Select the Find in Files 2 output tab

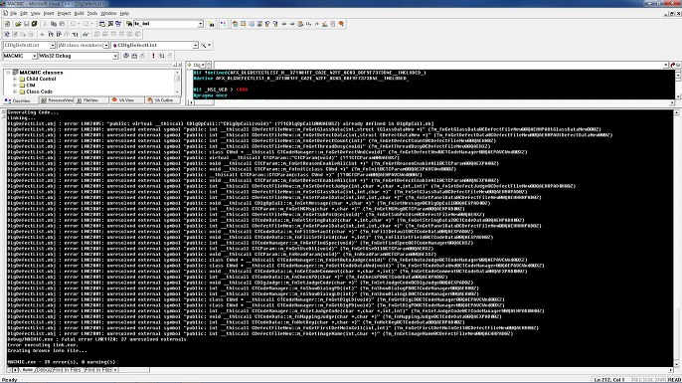click(x=97, y=370)
